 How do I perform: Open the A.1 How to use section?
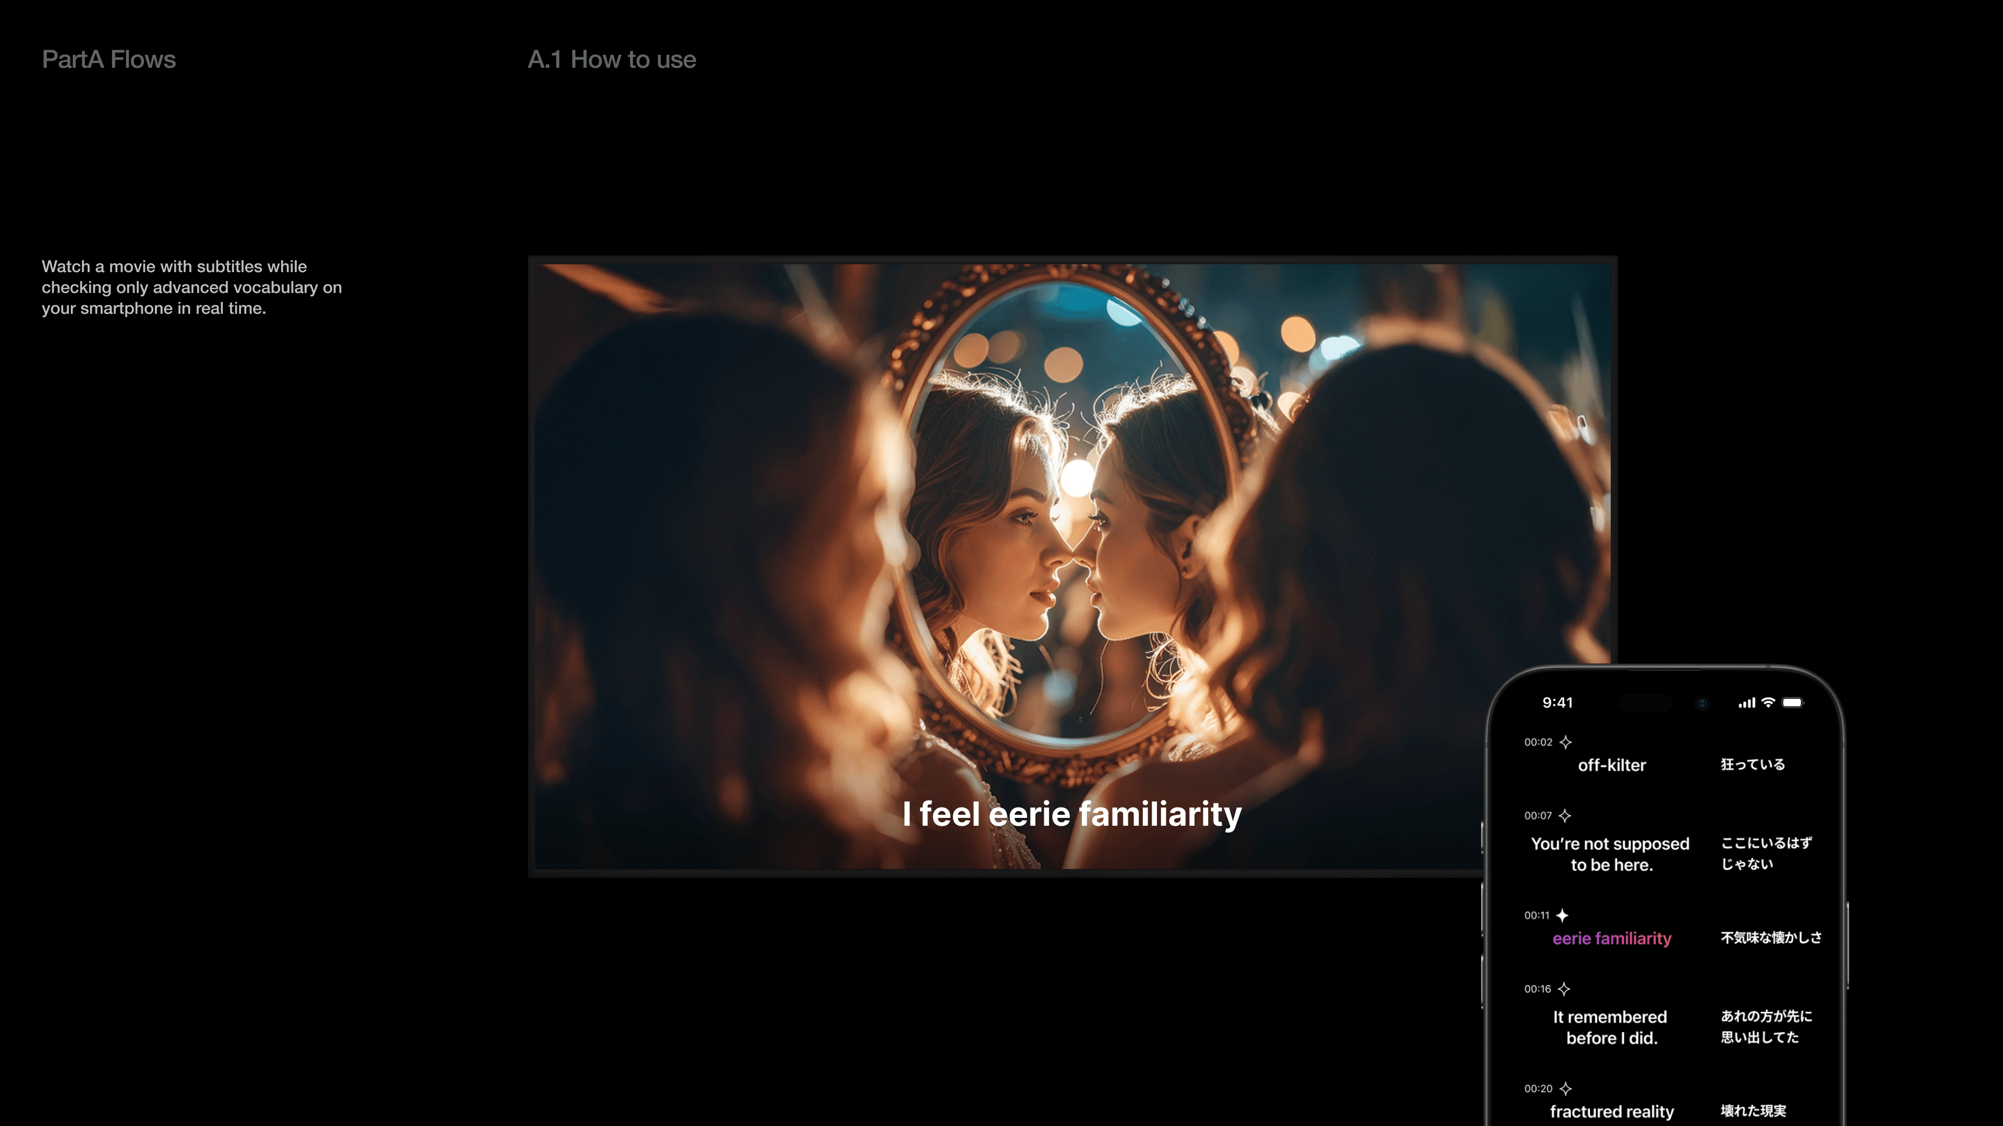(612, 59)
